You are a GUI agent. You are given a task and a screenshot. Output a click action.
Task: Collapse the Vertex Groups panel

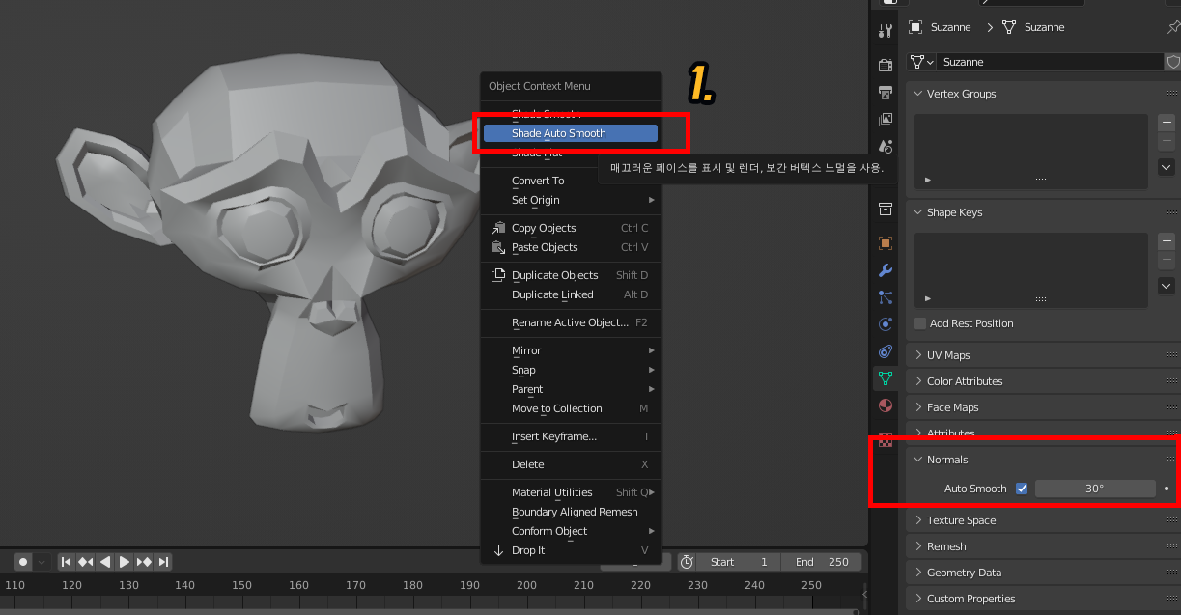[918, 94]
